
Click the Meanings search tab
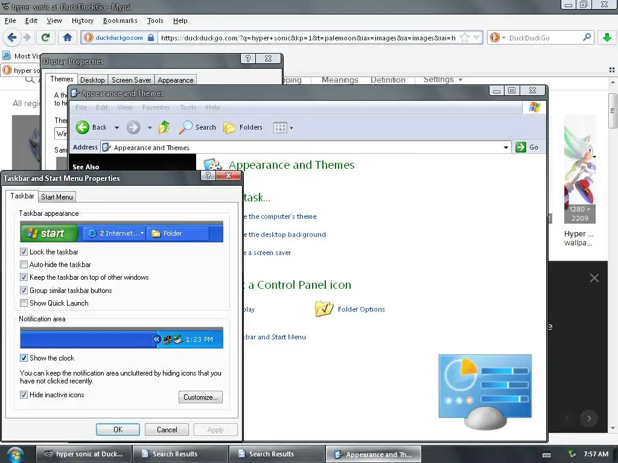click(x=340, y=80)
